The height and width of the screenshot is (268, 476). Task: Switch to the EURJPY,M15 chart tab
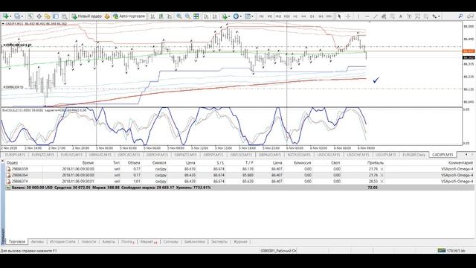(15, 155)
